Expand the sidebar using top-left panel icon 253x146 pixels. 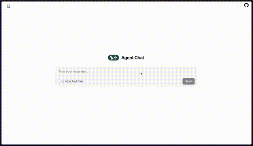click(x=8, y=6)
